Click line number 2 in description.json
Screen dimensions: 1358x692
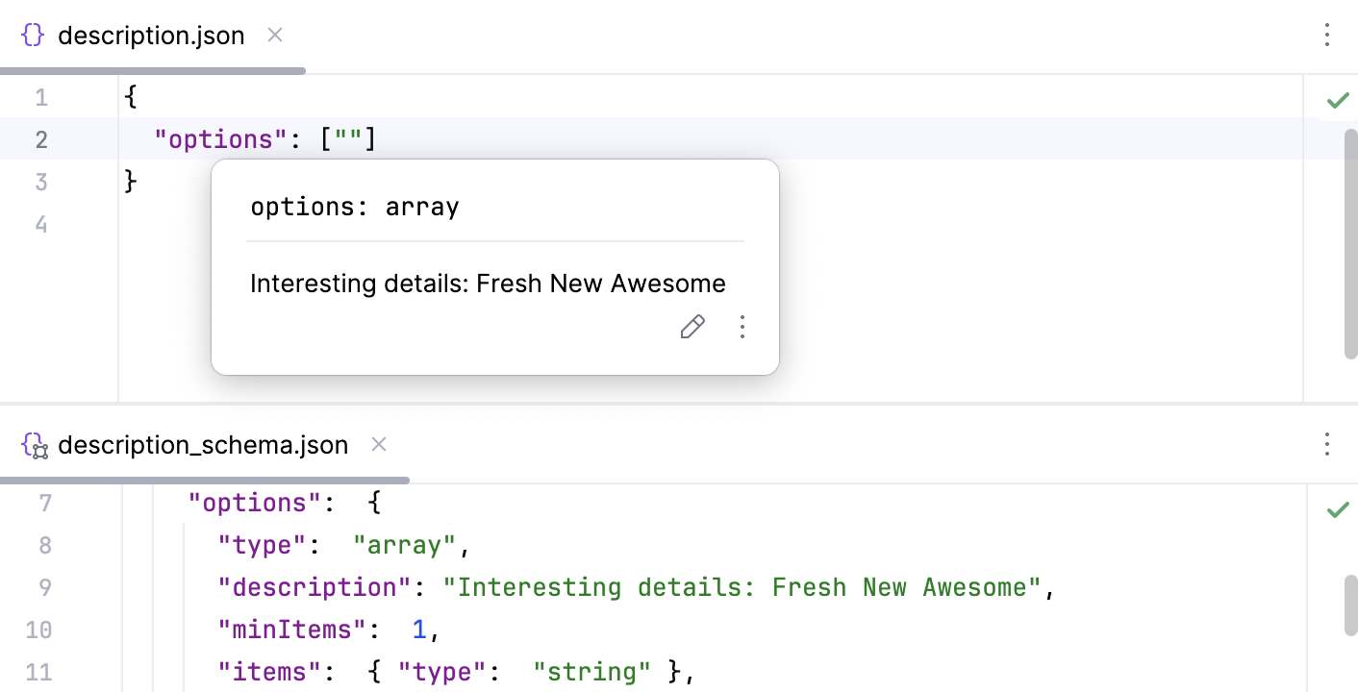click(40, 138)
